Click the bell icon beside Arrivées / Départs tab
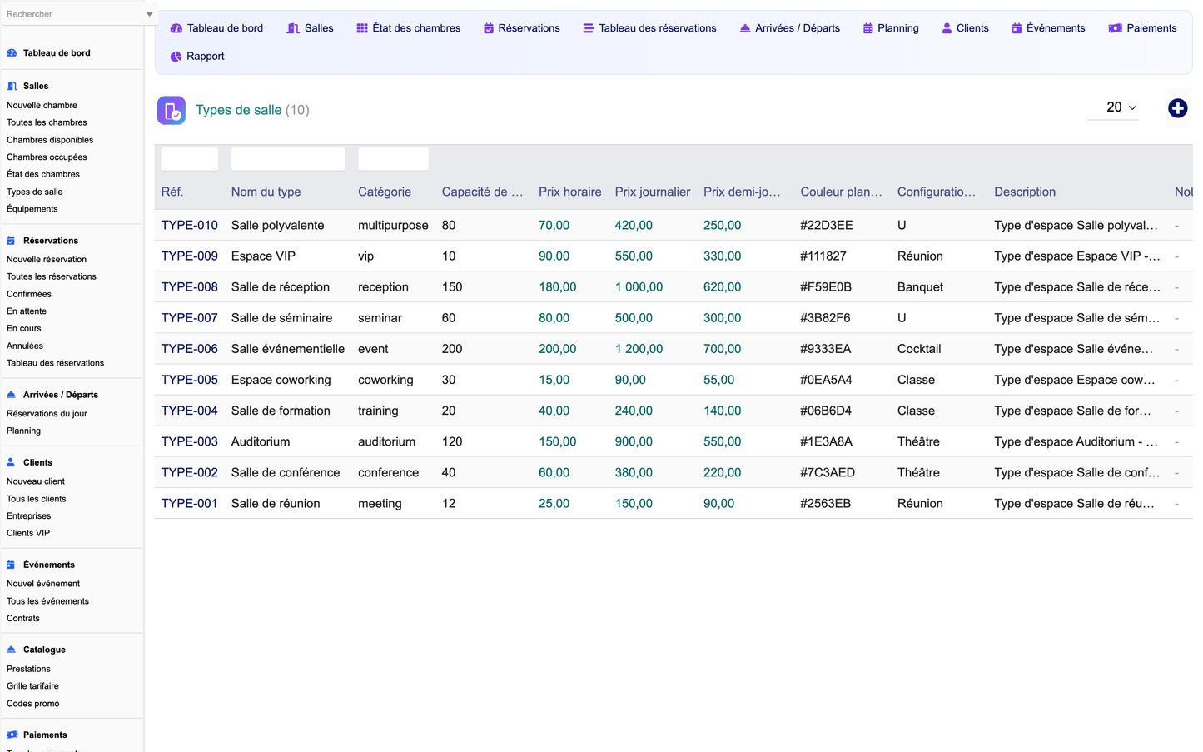Image resolution: width=1203 pixels, height=752 pixels. tap(745, 28)
